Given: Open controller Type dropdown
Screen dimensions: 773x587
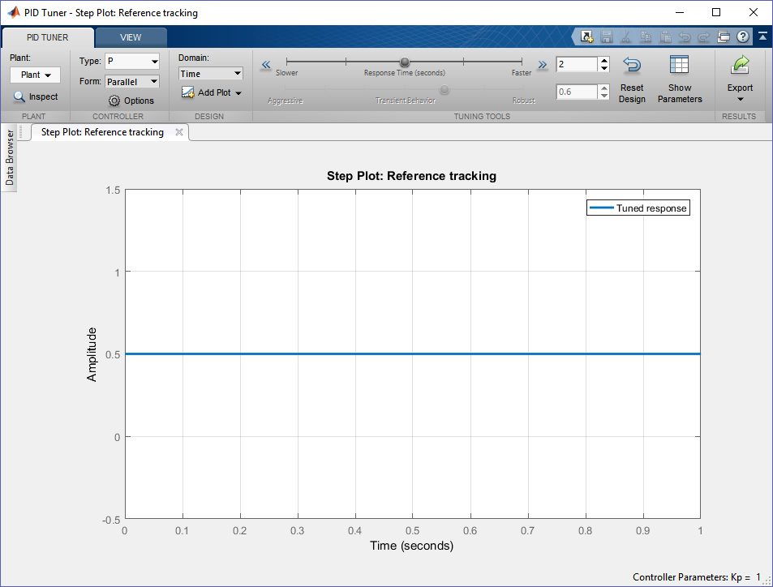Looking at the screenshot, I should click(132, 62).
